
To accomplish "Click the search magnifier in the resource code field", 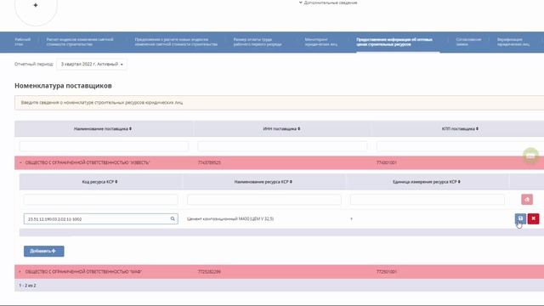I will 173,219.
